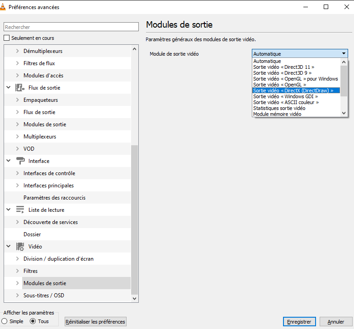Image resolution: width=354 pixels, height=329 pixels.
Task: Click the Vidéo film strip icon
Action: (x=20, y=247)
